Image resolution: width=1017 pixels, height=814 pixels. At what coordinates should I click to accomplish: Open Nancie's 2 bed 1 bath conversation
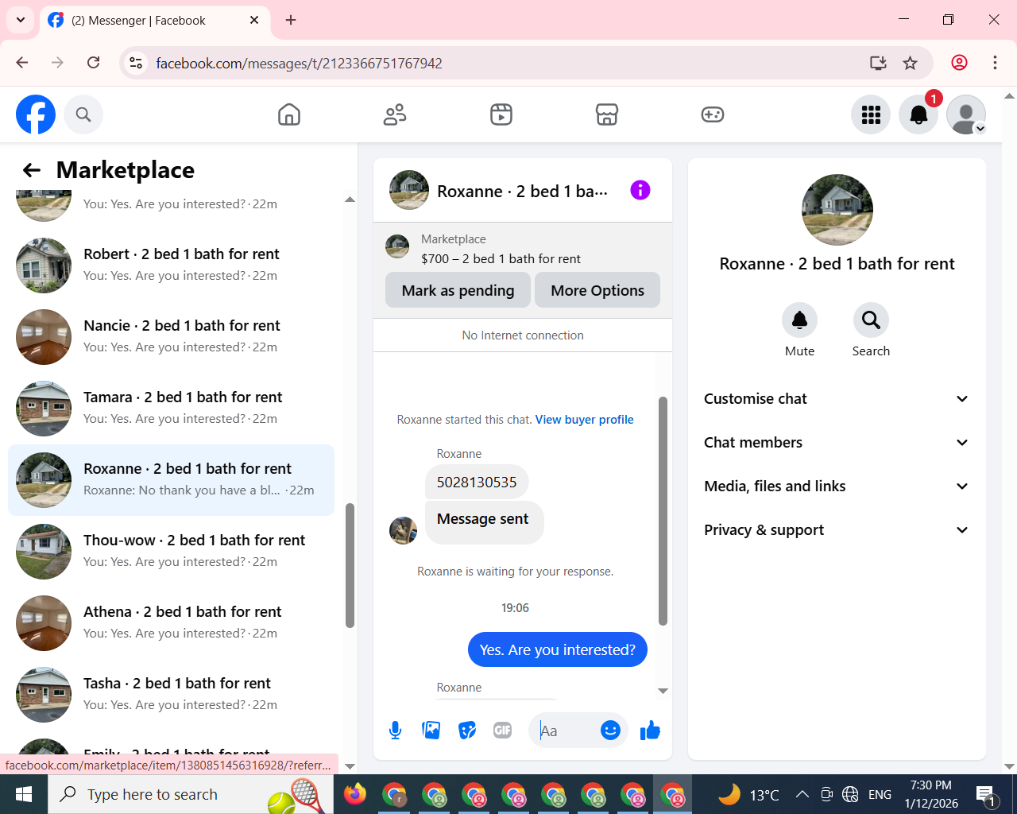pos(171,337)
